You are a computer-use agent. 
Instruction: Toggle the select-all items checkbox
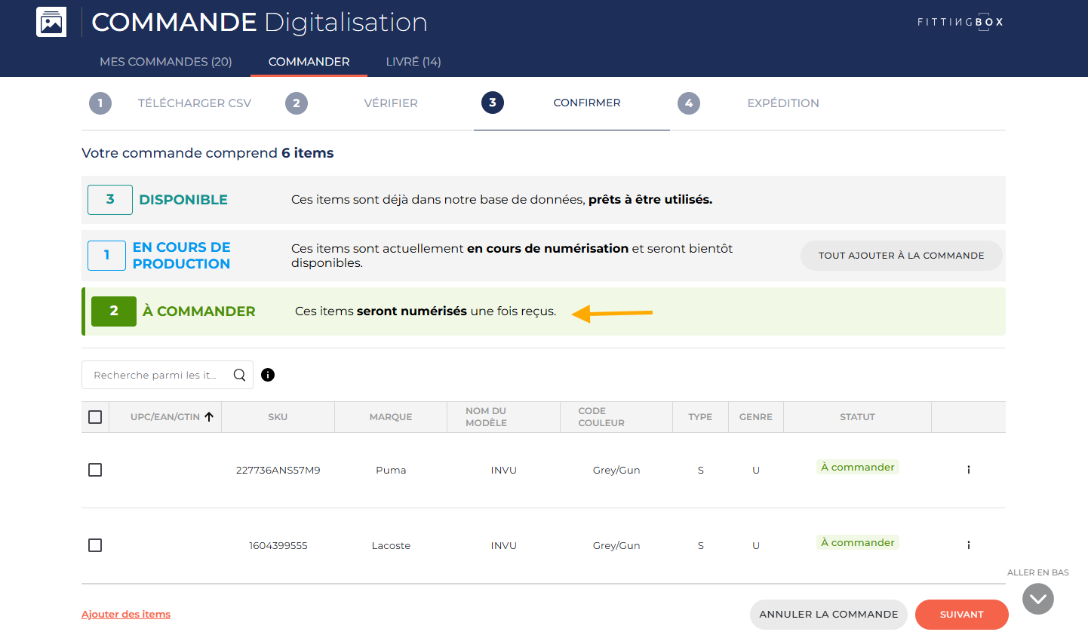pos(95,417)
